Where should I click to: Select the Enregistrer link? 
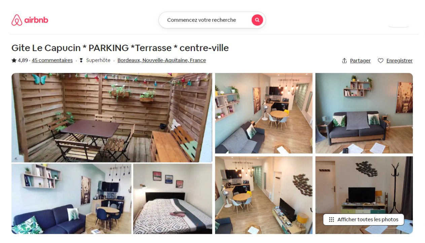399,60
